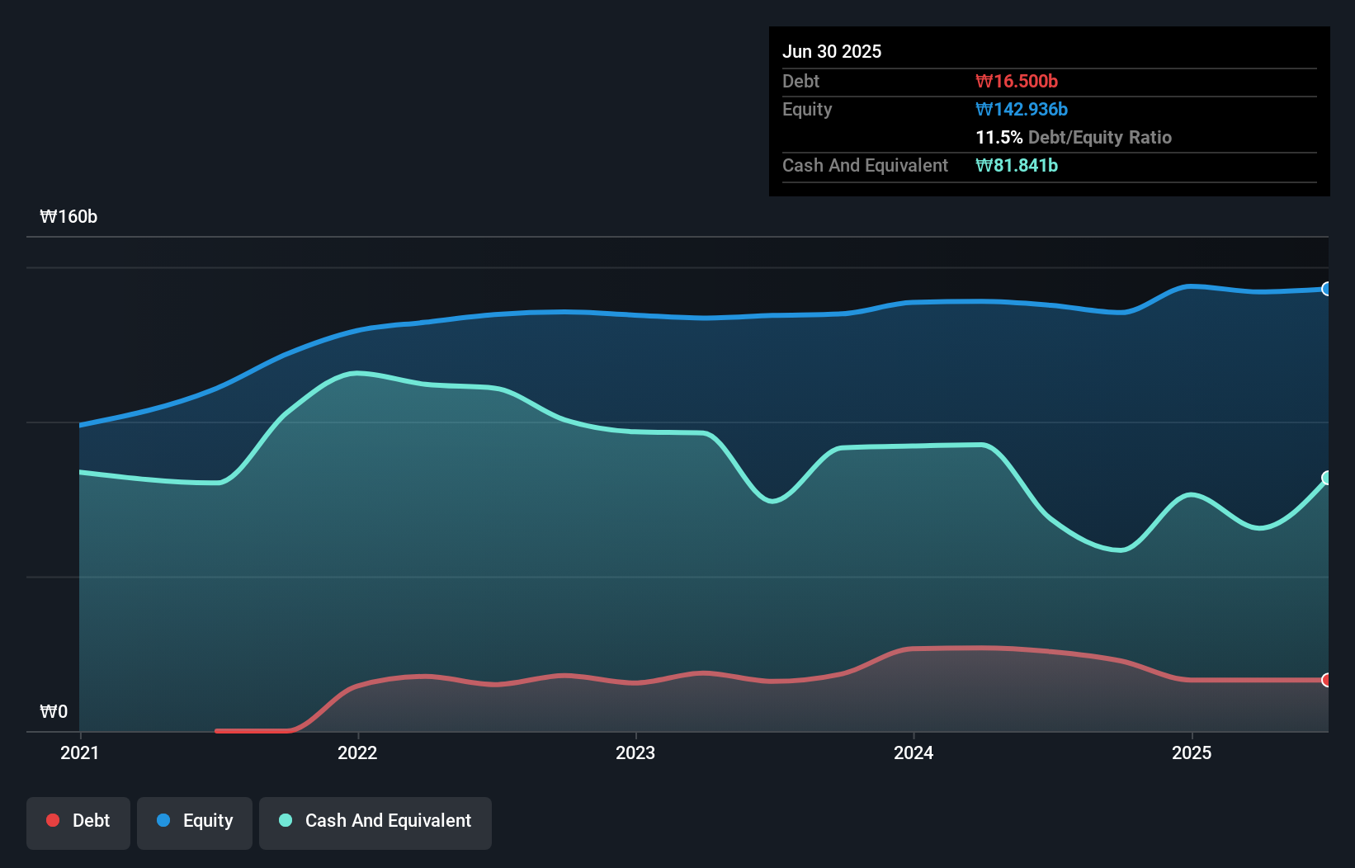Screen dimensions: 1355x868
Task: Click the teal Cash value in the tooltip
Action: coord(1017,166)
